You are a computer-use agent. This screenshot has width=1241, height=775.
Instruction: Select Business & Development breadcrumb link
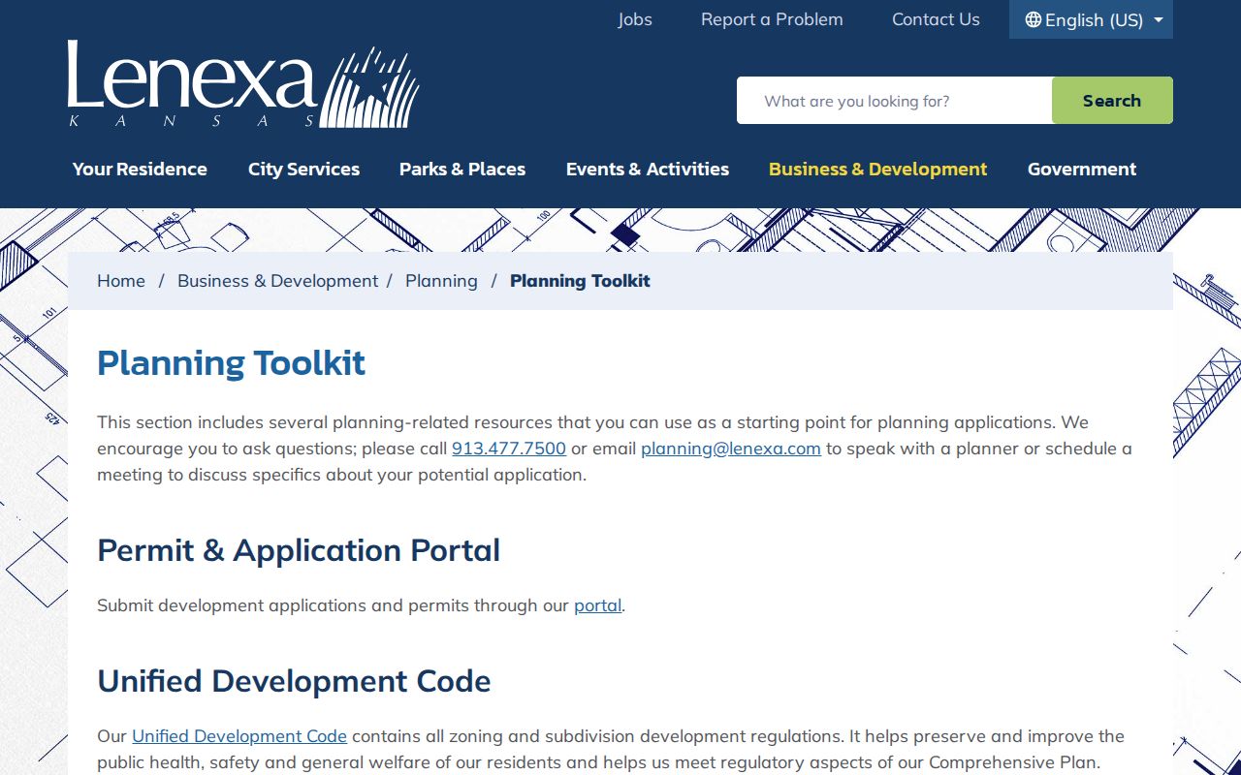277,281
